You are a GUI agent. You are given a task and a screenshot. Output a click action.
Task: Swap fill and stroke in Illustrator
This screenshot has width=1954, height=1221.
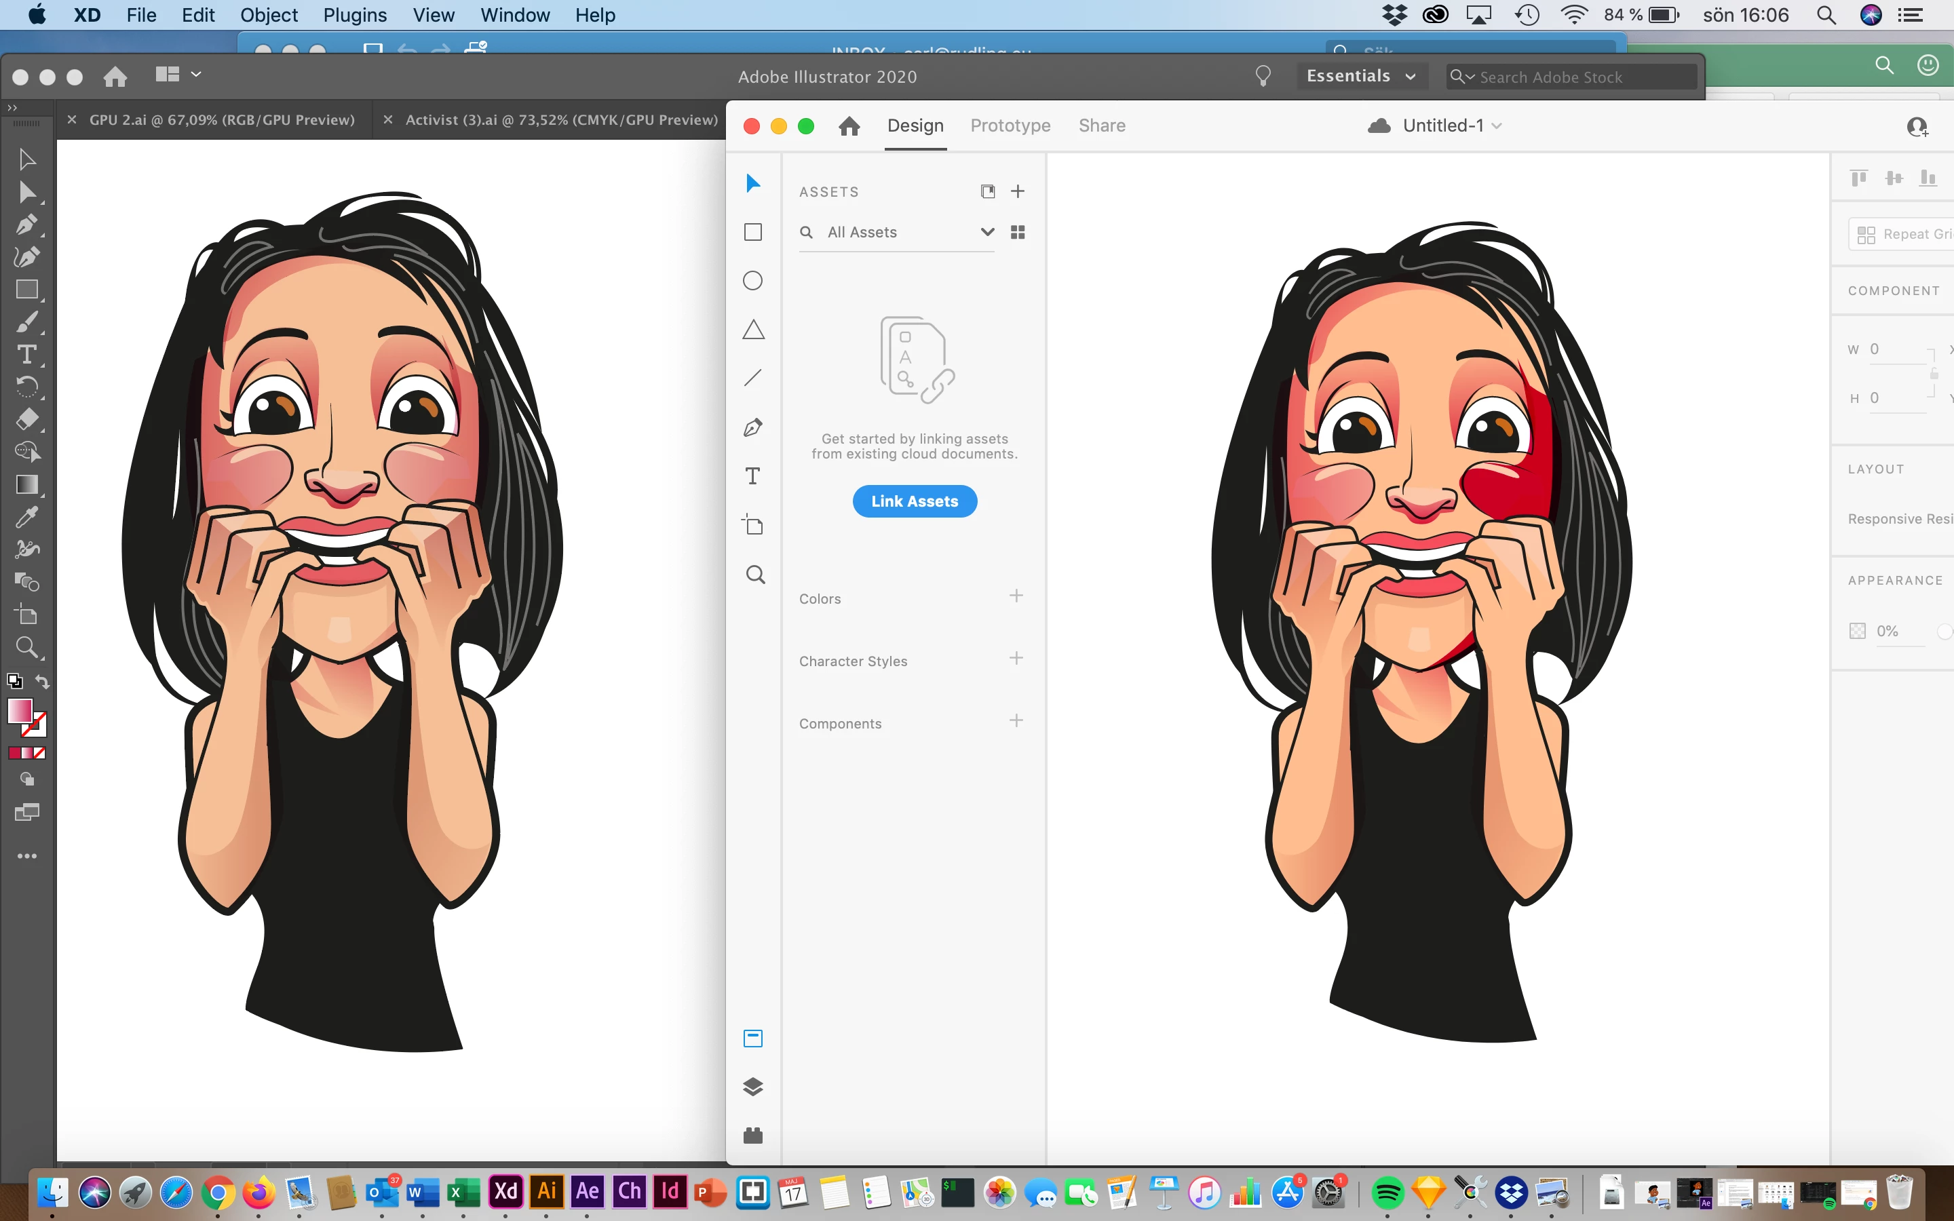click(43, 682)
